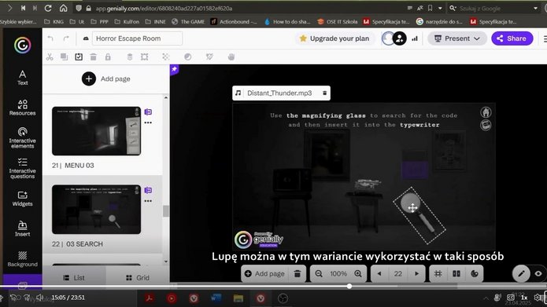Switch to Grid view tab

click(138, 277)
